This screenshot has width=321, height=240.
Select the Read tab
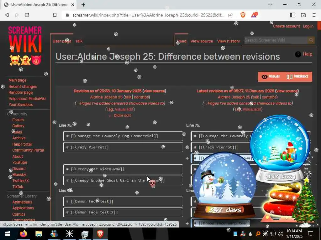point(182,41)
